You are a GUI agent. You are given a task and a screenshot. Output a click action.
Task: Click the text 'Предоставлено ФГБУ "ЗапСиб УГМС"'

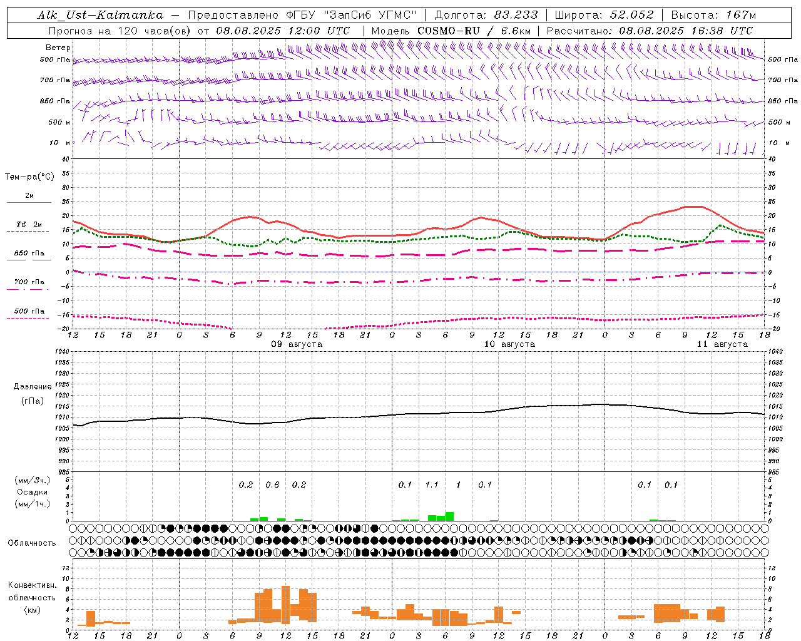click(x=302, y=15)
